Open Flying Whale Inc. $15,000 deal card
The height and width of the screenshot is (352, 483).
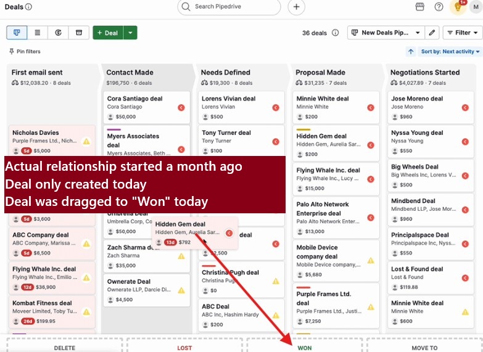point(336,179)
